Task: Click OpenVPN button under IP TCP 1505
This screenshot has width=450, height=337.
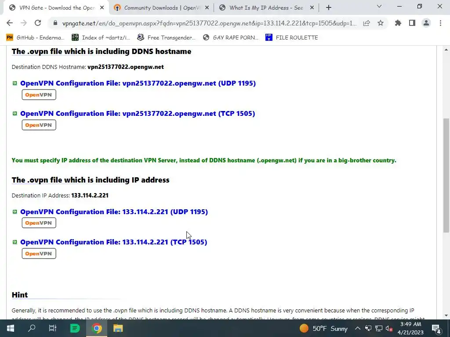Action: pyautogui.click(x=39, y=254)
